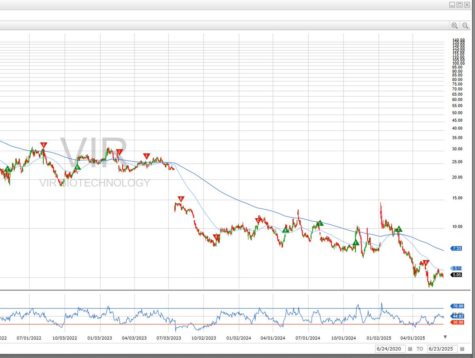Select the green earnings marker after 10/01/2024
This screenshot has height=358, width=475.
[x=355, y=242]
